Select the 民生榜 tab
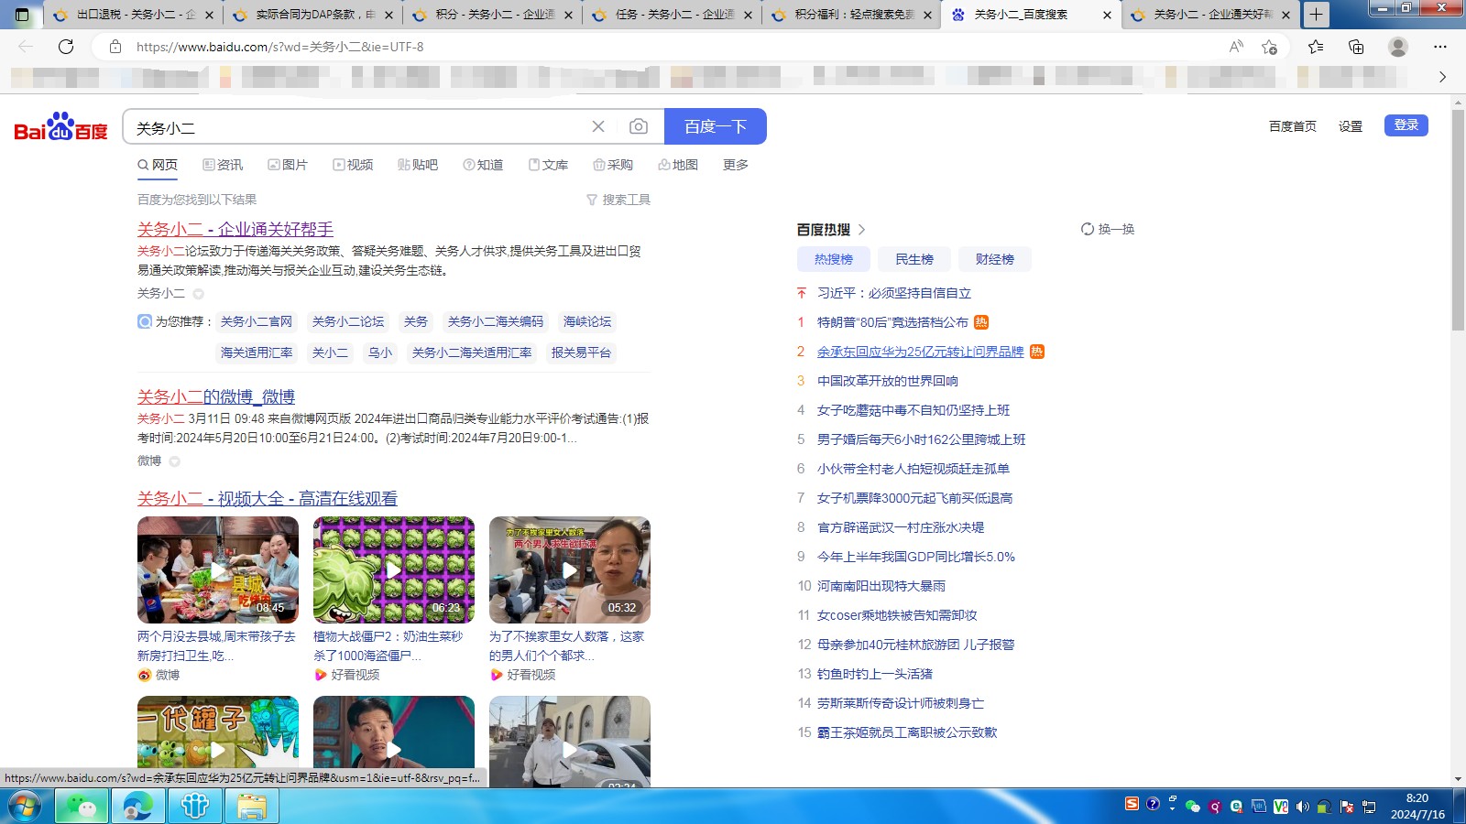1466x824 pixels. coord(914,259)
